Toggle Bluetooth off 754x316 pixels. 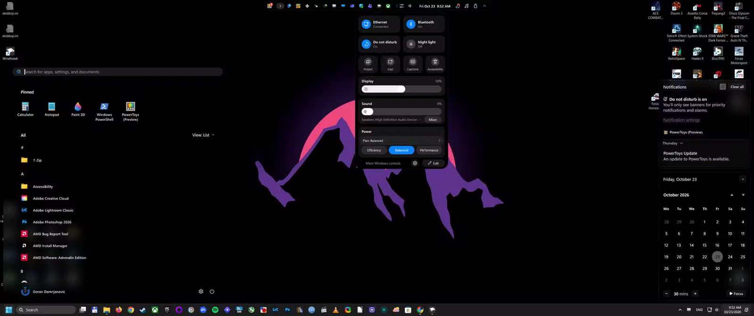pyautogui.click(x=424, y=24)
